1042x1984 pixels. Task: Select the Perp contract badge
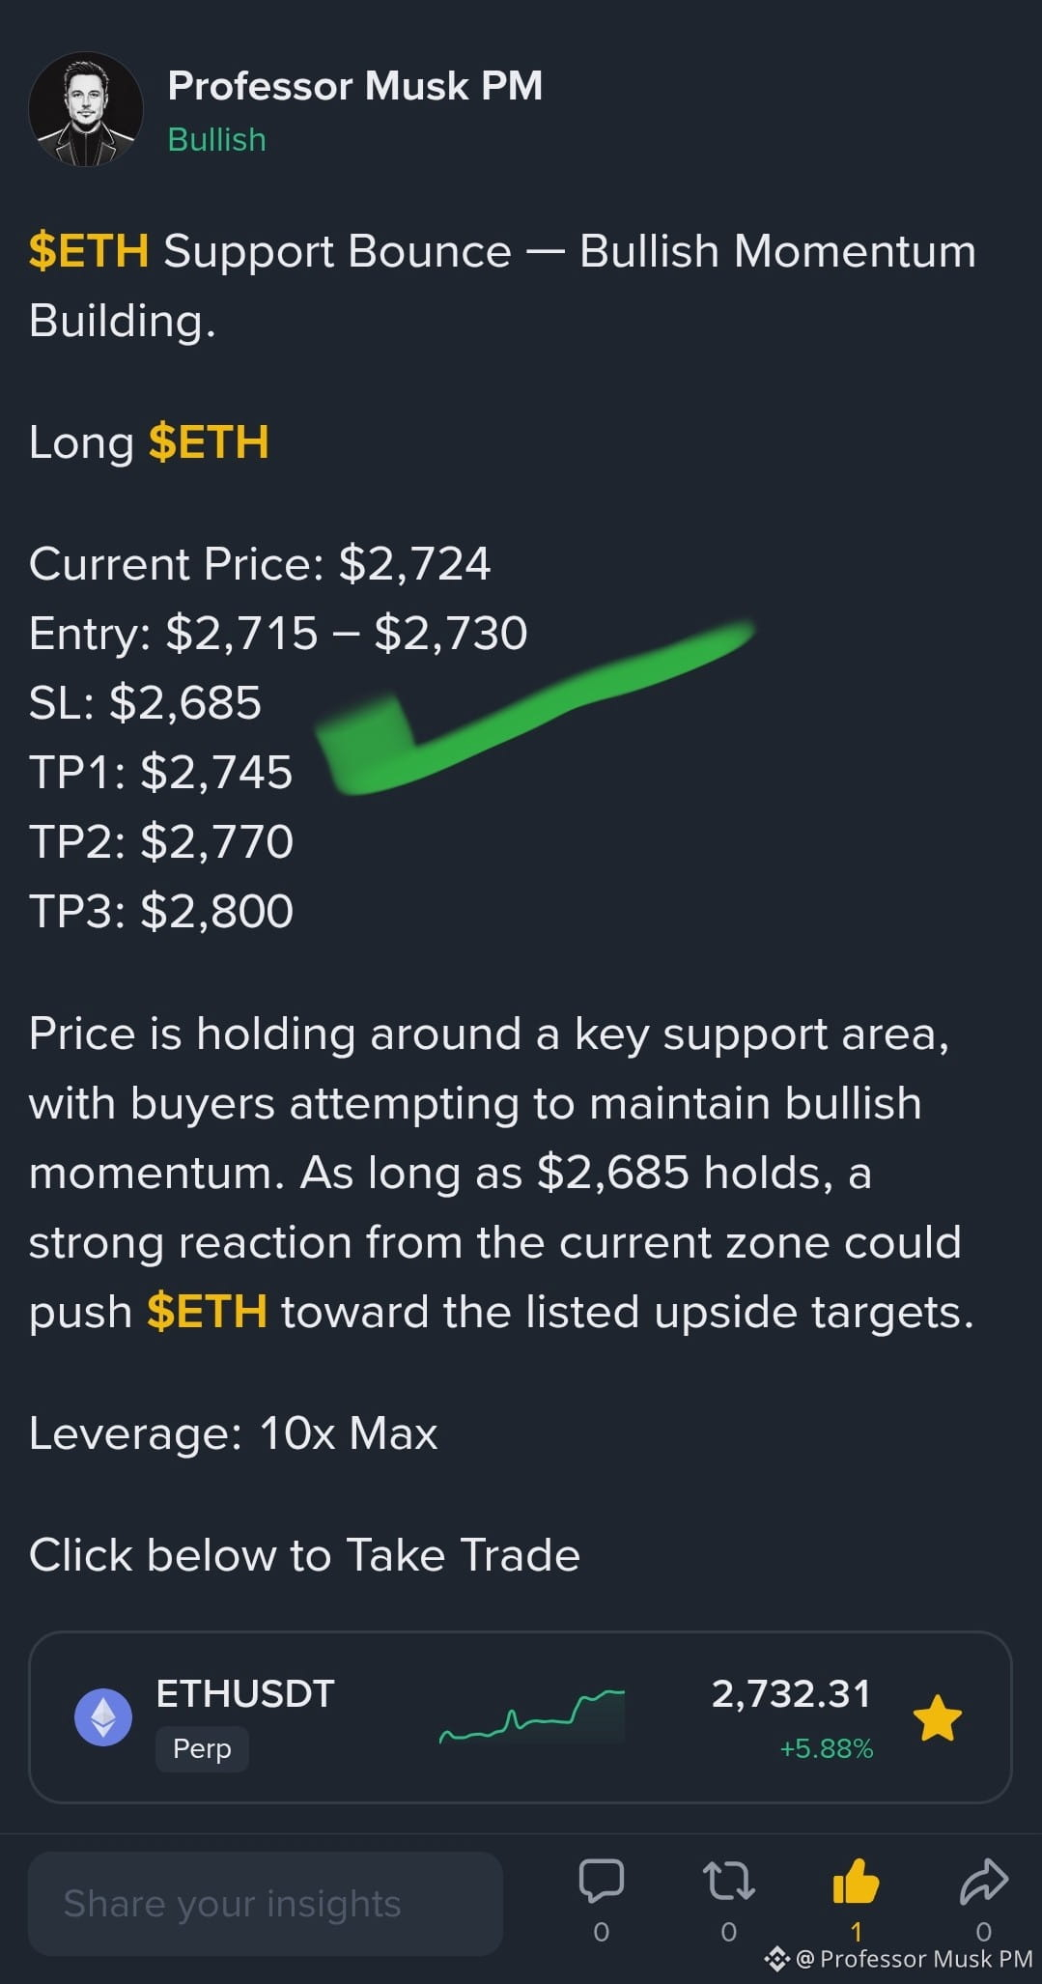click(202, 1749)
